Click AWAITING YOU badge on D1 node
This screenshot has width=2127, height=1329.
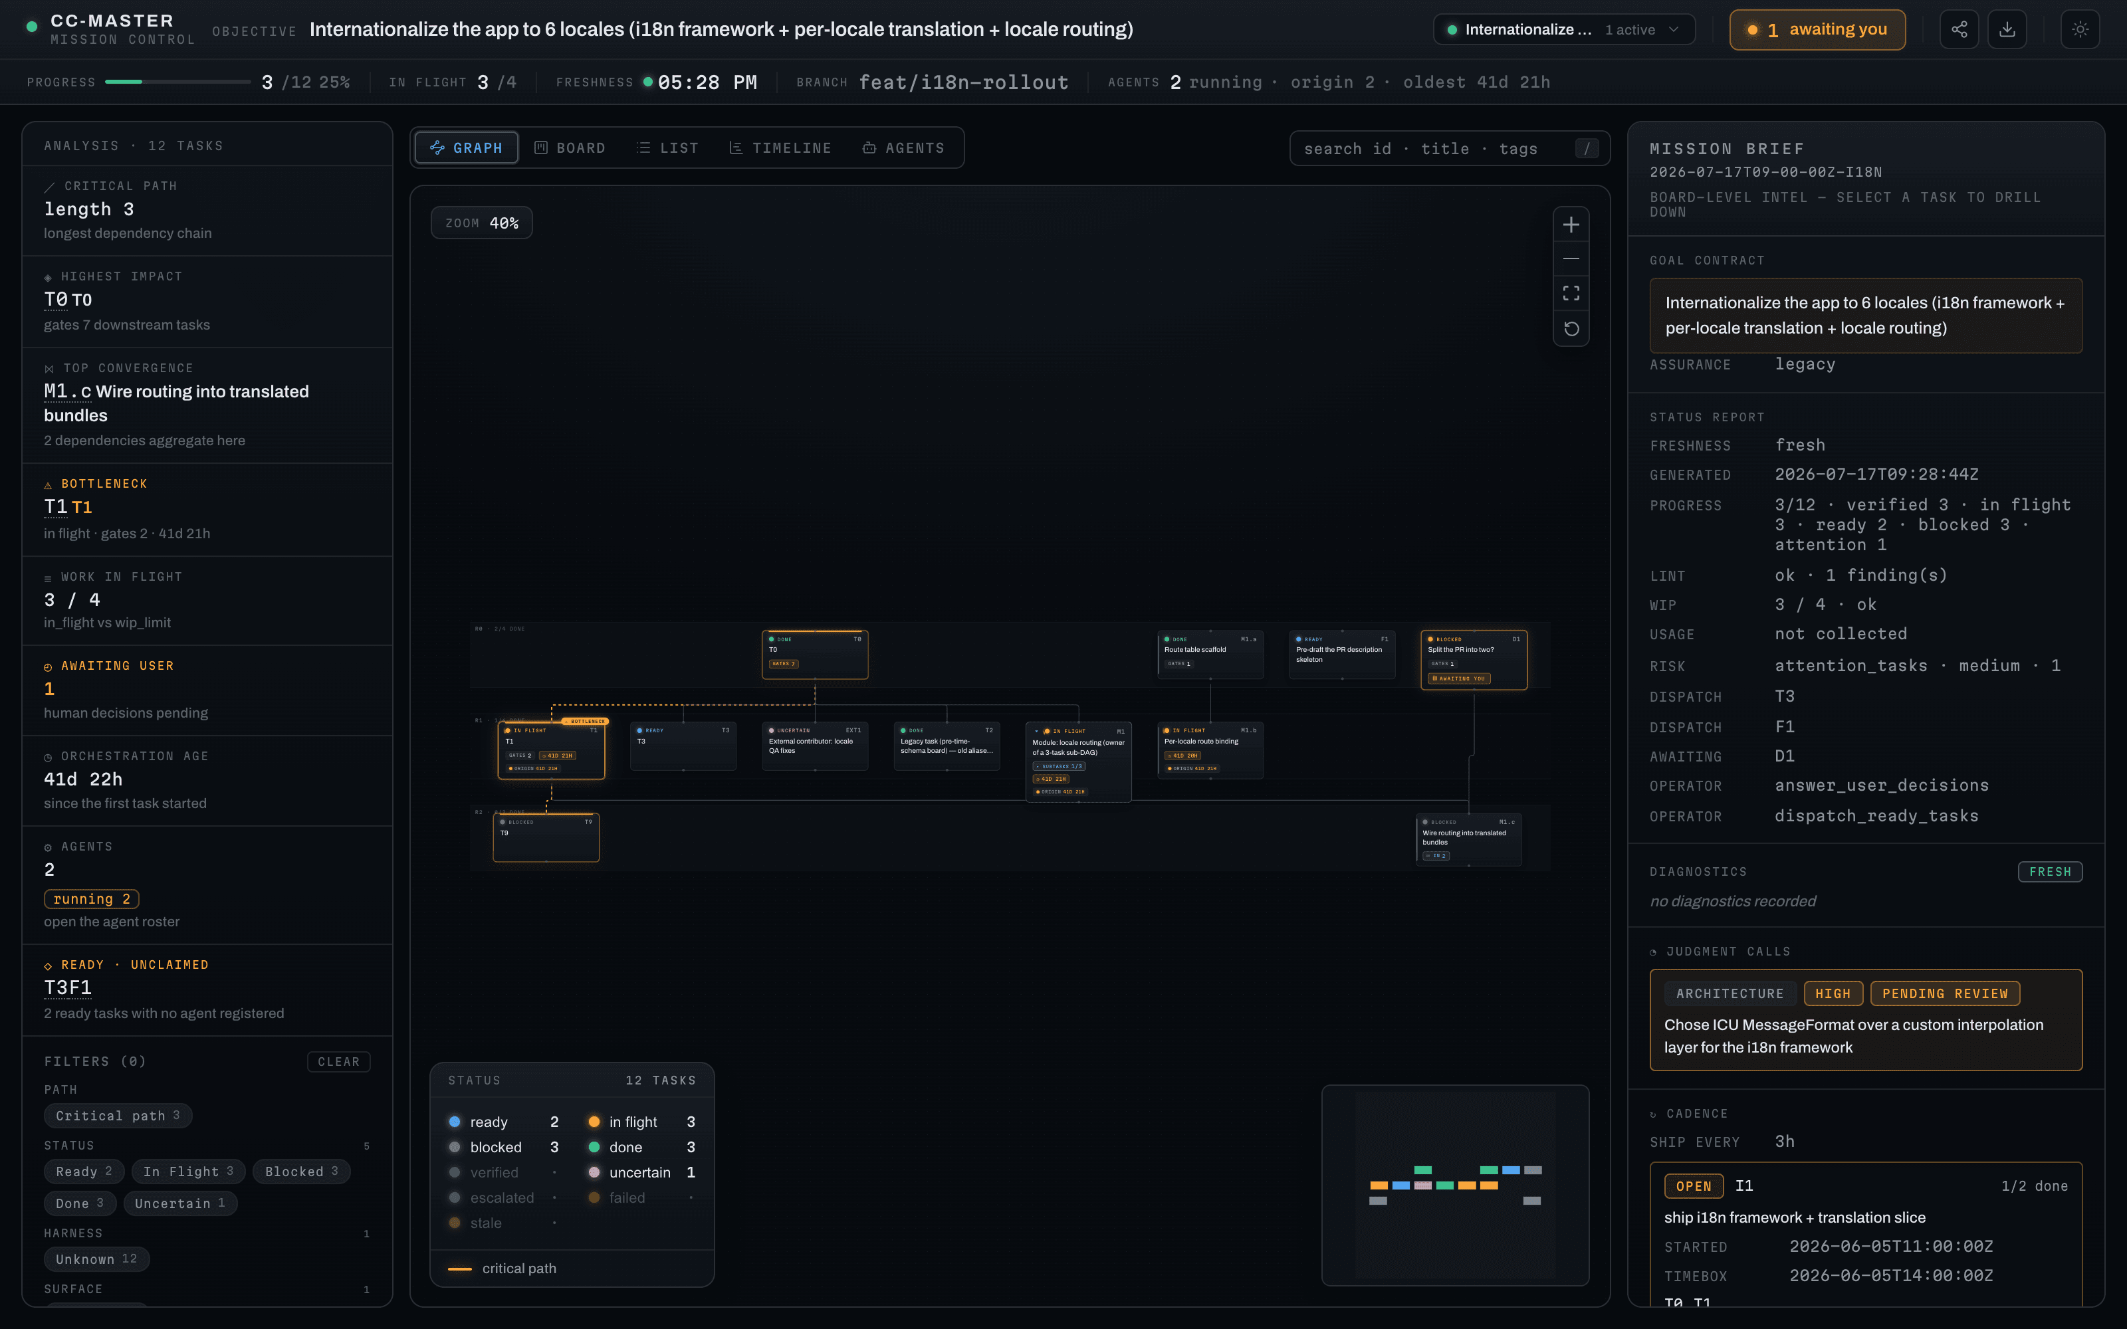[x=1458, y=678]
